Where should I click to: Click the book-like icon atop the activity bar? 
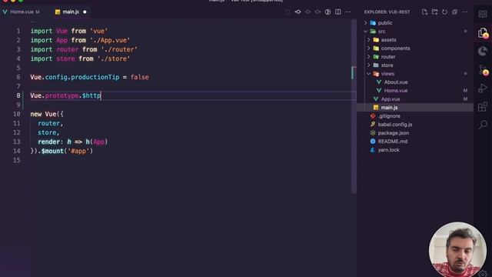pyautogui.click(x=483, y=14)
